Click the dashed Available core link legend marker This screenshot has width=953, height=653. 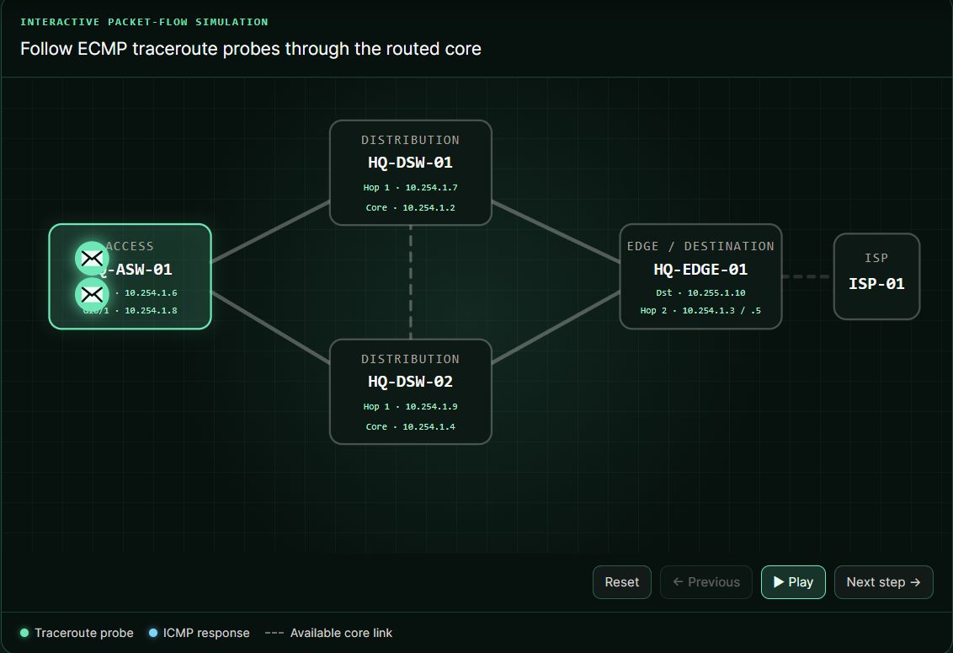click(274, 633)
